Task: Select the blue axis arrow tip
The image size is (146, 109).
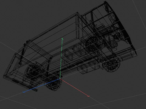Action: (23, 92)
